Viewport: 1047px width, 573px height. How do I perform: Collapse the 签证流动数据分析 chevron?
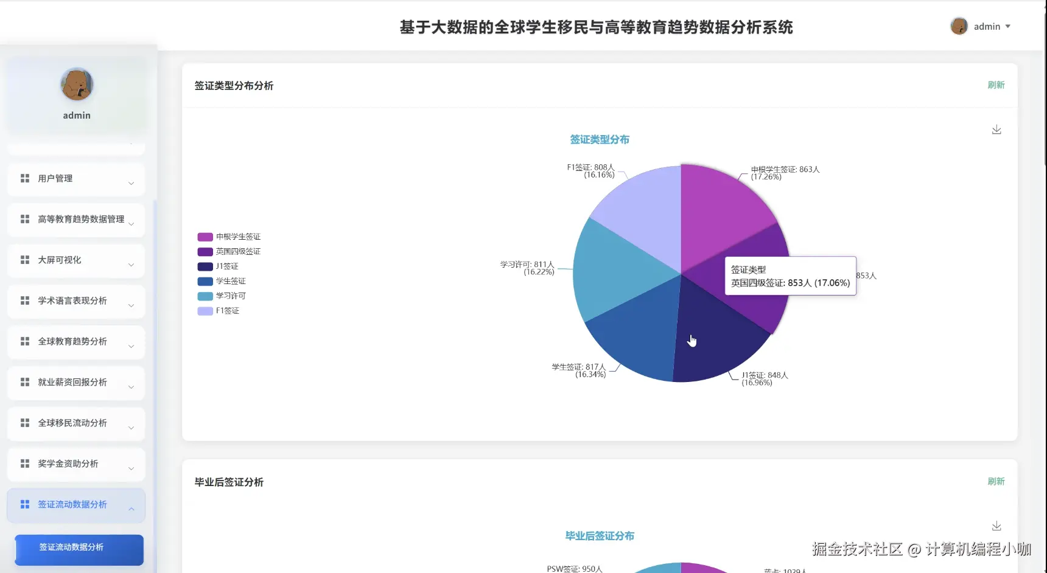(131, 509)
